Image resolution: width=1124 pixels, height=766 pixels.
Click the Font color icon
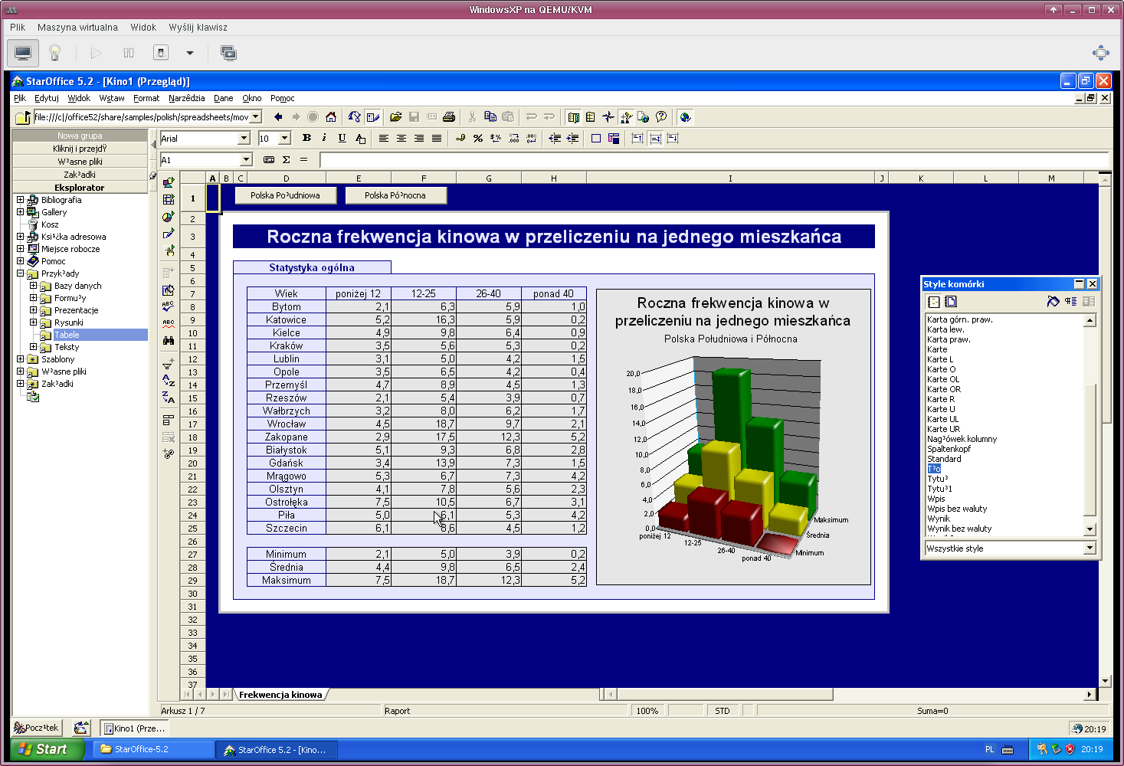[360, 139]
